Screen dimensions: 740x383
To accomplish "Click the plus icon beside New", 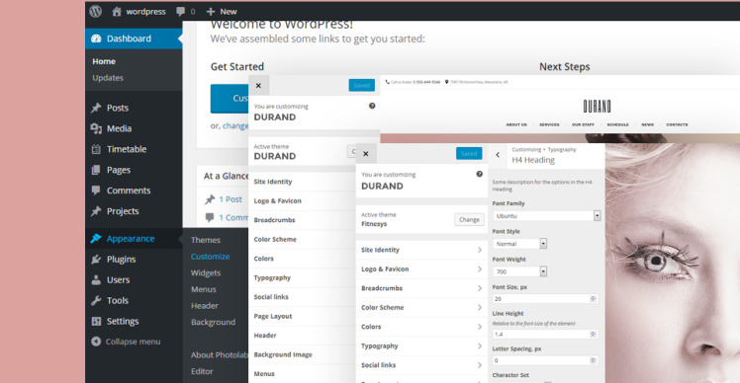I will click(x=211, y=12).
